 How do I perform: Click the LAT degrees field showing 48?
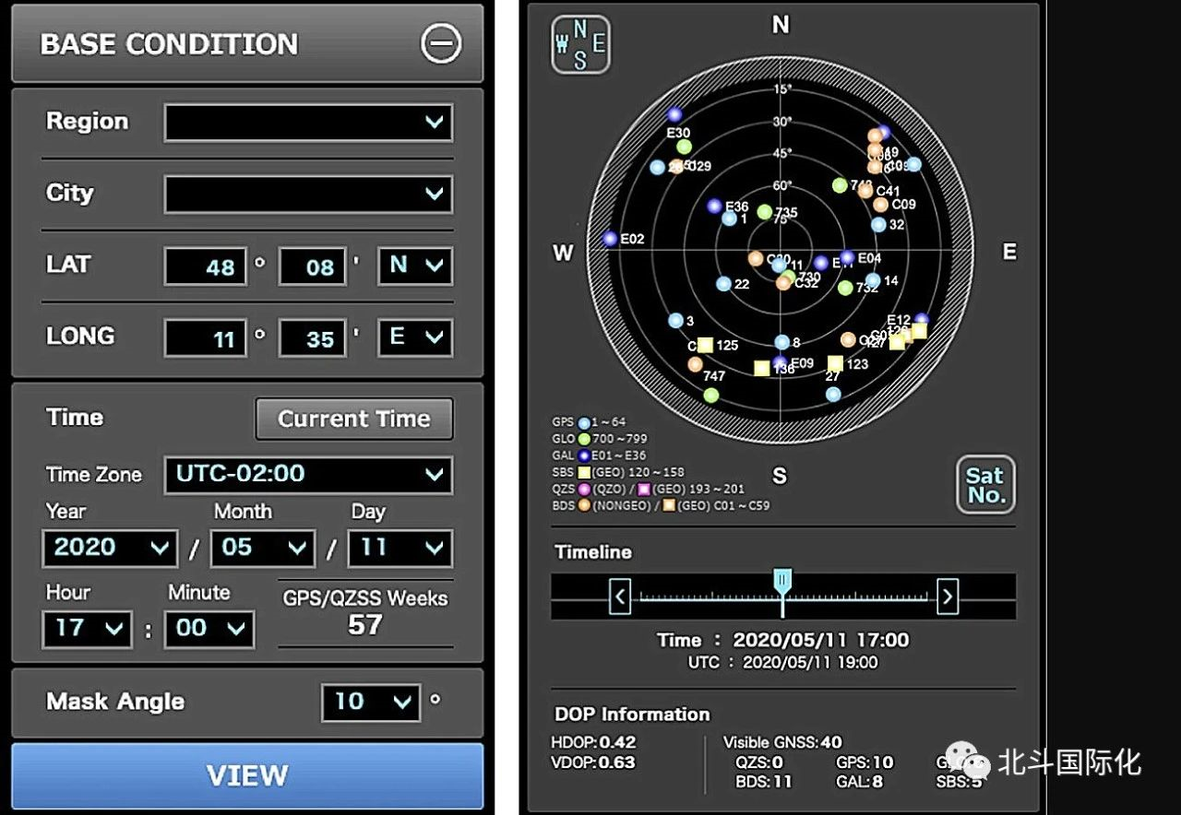point(206,267)
